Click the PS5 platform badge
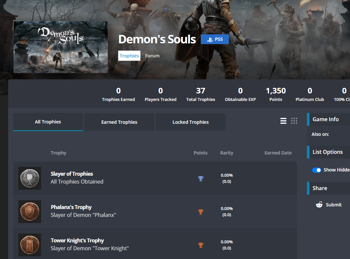 pyautogui.click(x=215, y=39)
